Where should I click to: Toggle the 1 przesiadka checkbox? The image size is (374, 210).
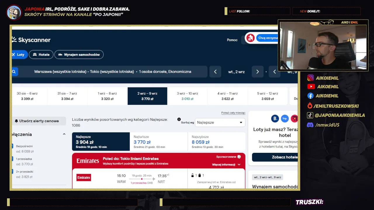(13, 159)
